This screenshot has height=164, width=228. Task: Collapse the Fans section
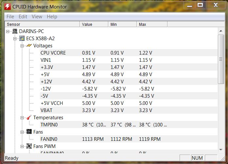[22, 132]
